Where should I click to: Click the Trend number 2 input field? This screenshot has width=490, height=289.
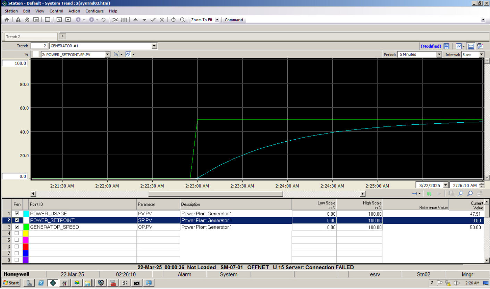click(39, 46)
